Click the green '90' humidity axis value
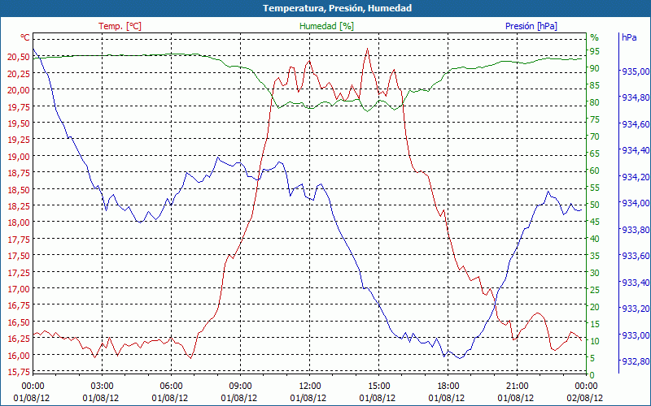The height and width of the screenshot is (406, 651). coord(595,68)
